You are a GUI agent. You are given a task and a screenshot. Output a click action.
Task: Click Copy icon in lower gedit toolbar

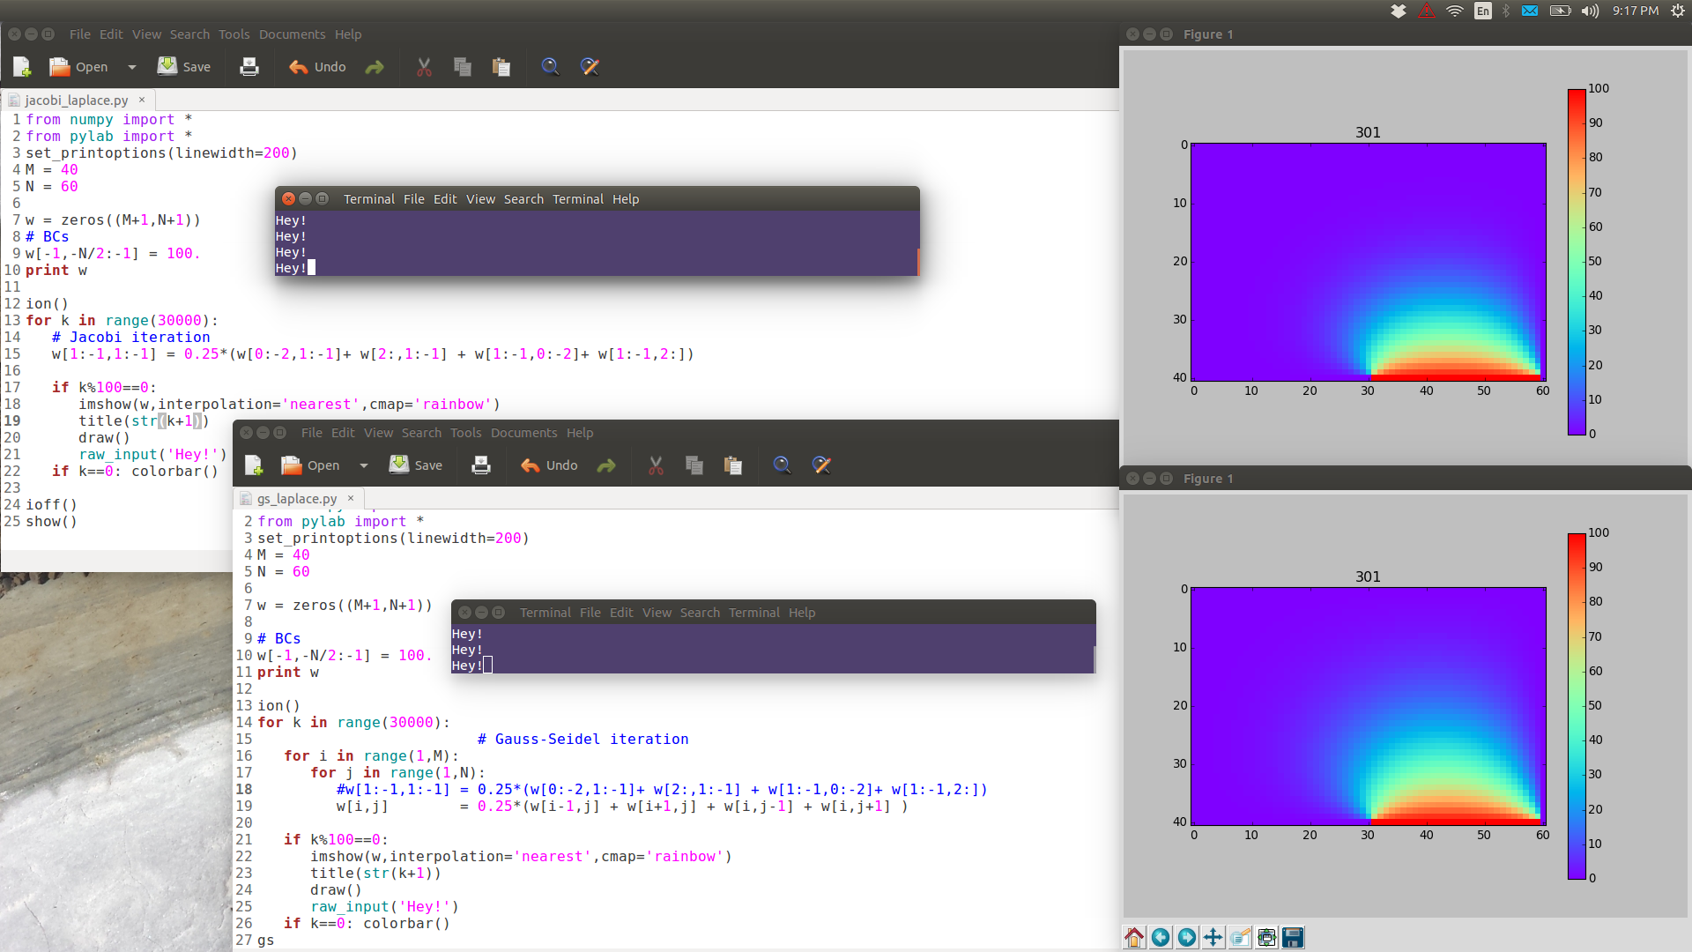coord(694,465)
